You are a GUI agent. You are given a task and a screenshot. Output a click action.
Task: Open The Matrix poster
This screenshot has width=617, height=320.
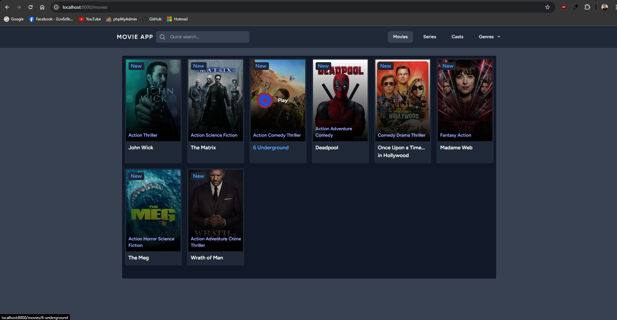coord(216,100)
